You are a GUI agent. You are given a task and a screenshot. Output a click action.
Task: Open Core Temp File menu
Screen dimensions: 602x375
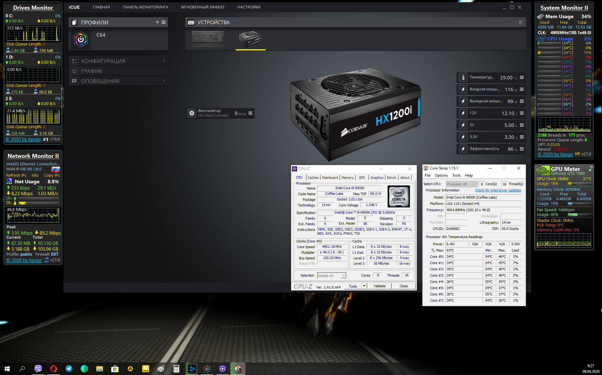tap(427, 175)
